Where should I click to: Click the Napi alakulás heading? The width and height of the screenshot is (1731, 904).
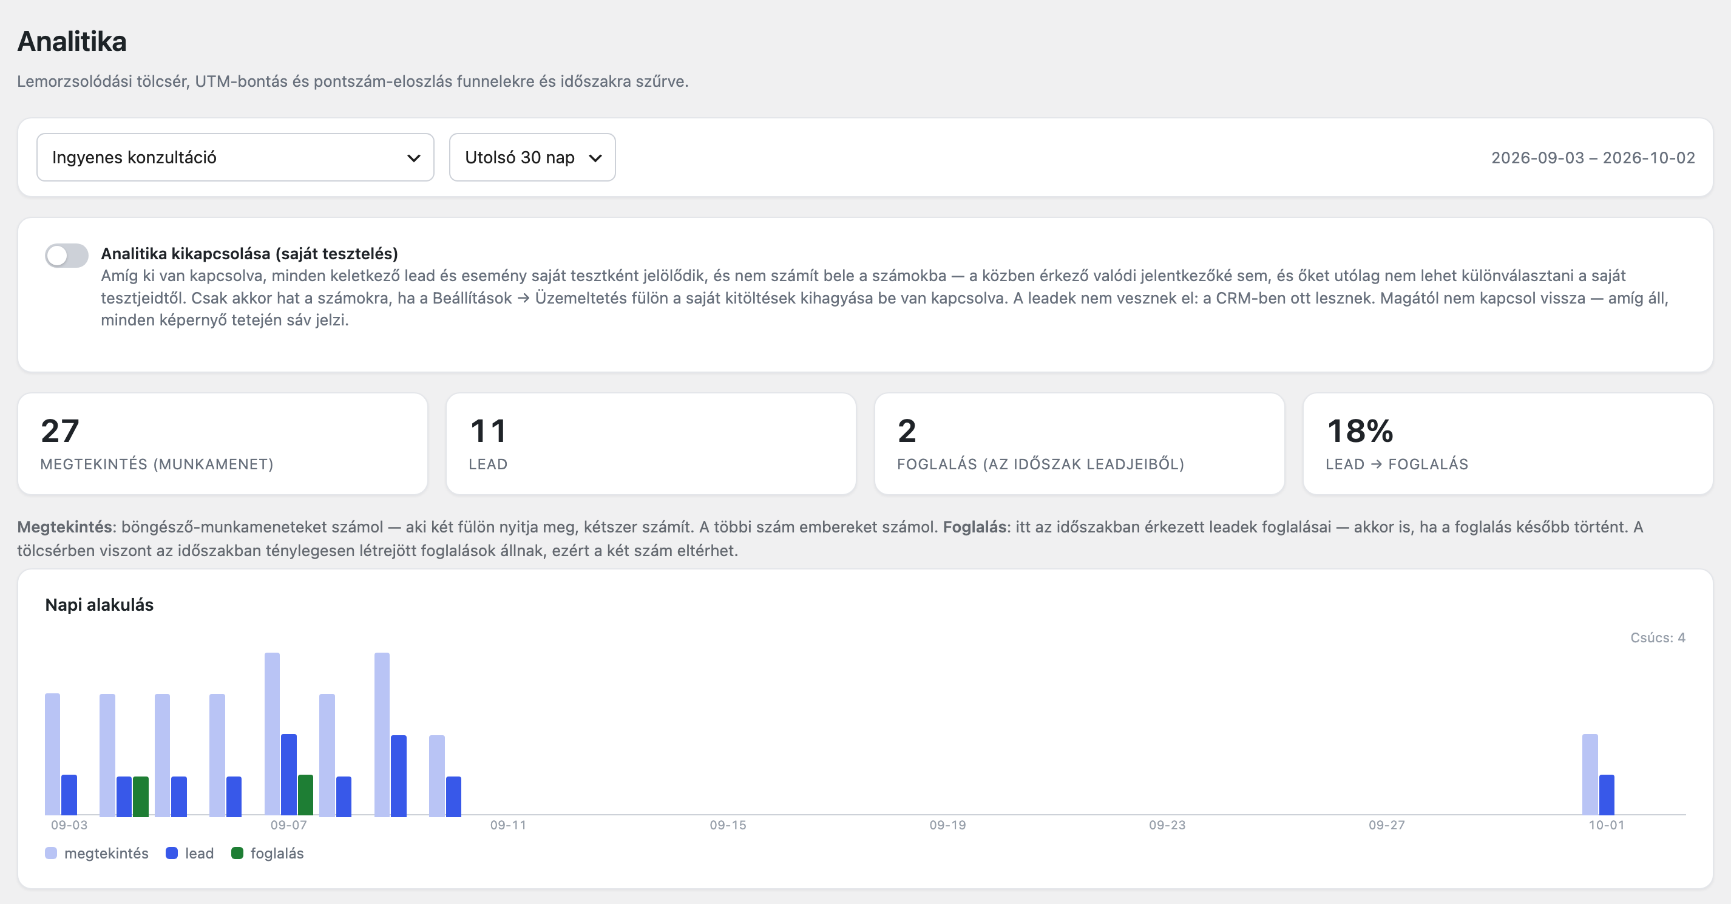(x=100, y=605)
